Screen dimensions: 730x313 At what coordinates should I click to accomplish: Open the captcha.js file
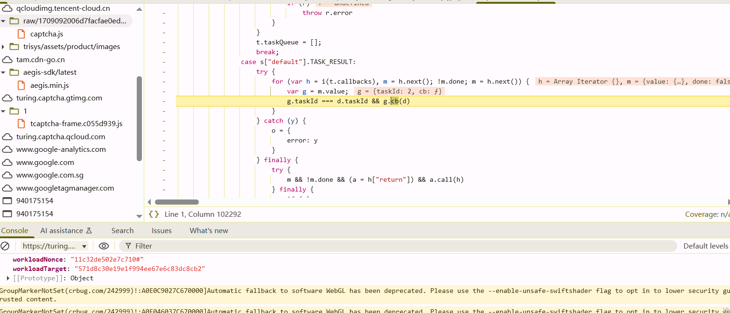46,34
